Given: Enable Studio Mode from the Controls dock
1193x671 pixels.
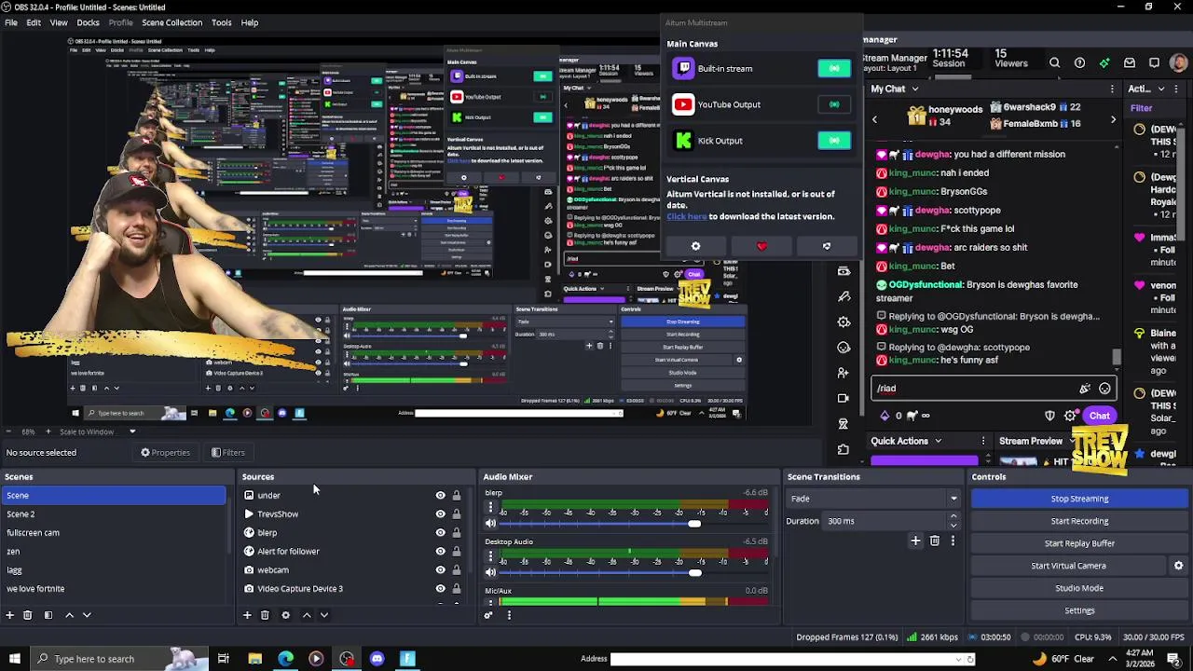Looking at the screenshot, I should pyautogui.click(x=1079, y=588).
